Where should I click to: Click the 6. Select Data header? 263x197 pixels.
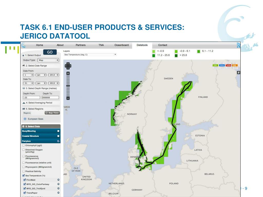pyautogui.click(x=41, y=126)
